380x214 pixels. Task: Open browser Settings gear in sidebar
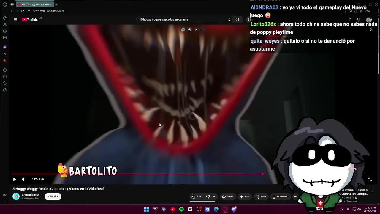(x=5, y=90)
